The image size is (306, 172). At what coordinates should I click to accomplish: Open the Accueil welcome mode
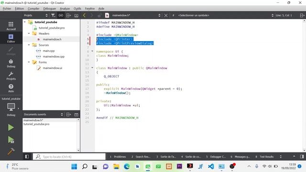click(x=11, y=26)
